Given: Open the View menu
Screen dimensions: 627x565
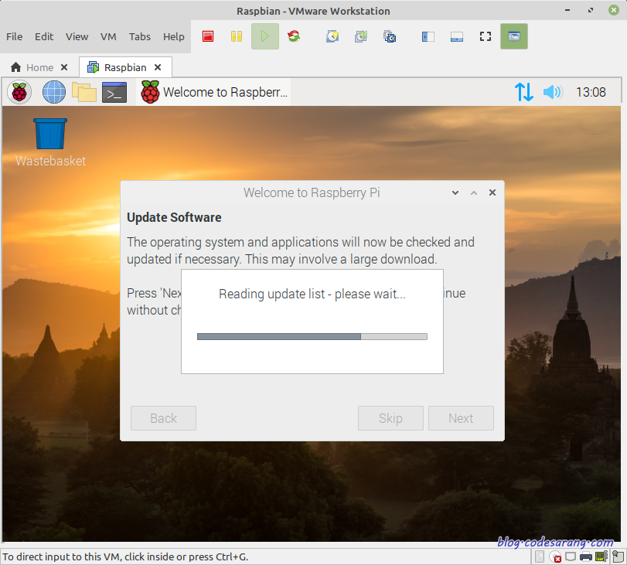Looking at the screenshot, I should click(x=77, y=36).
